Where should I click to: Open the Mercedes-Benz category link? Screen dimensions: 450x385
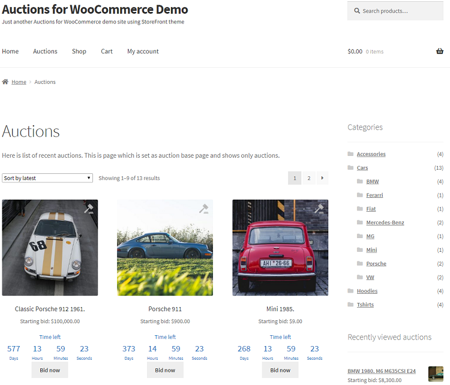[385, 222]
